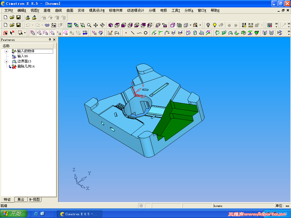The image size is (291, 218).
Task: Select the Spline curve tool
Action: click(x=139, y=33)
